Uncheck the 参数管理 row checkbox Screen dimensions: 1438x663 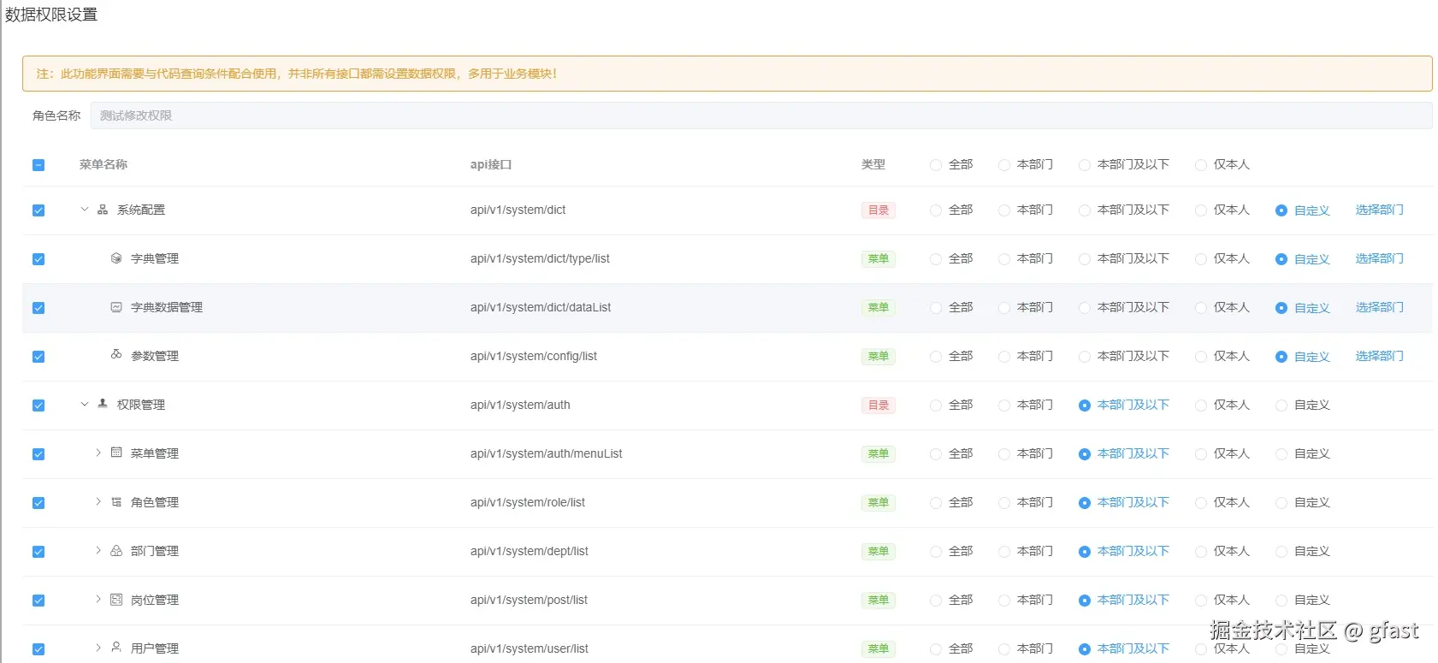38,357
